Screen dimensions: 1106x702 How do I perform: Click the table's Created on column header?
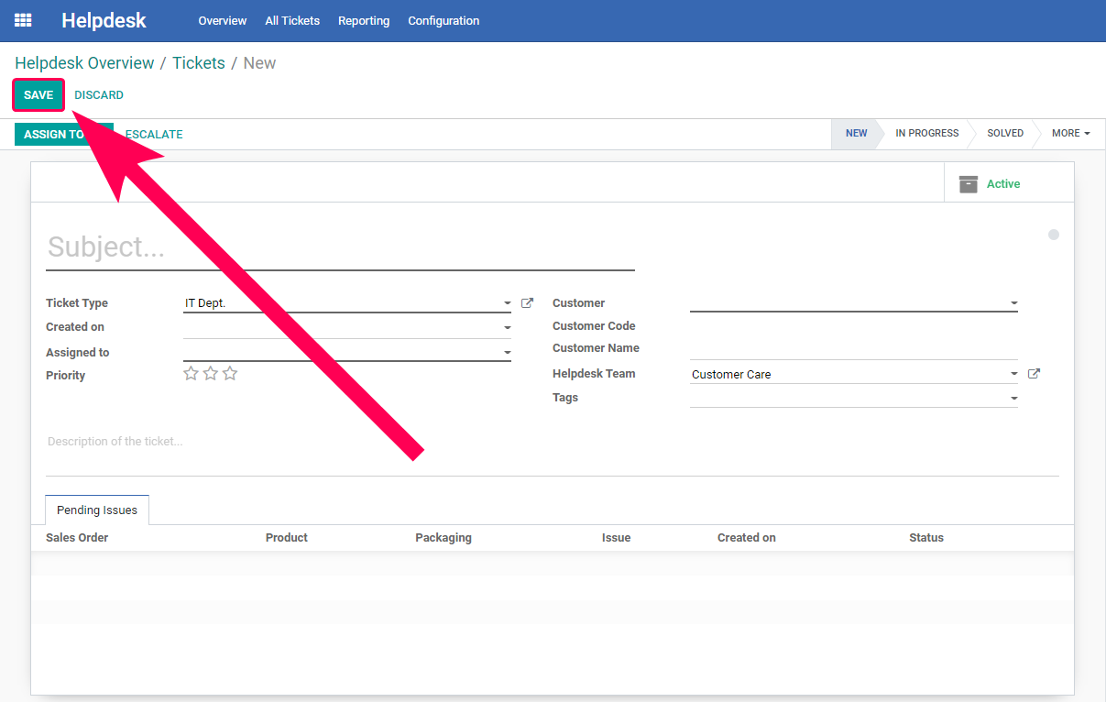point(747,538)
